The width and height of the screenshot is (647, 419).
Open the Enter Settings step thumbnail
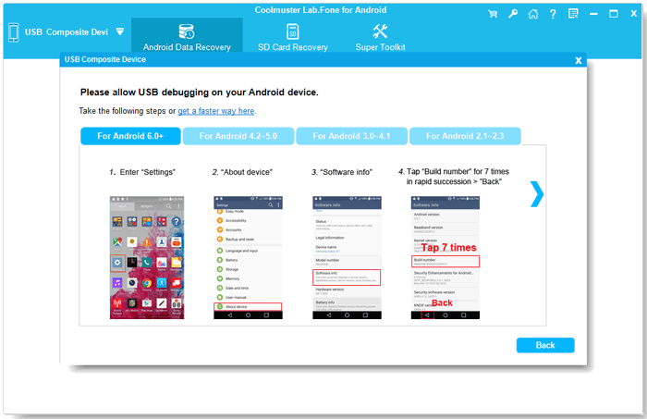tap(147, 257)
